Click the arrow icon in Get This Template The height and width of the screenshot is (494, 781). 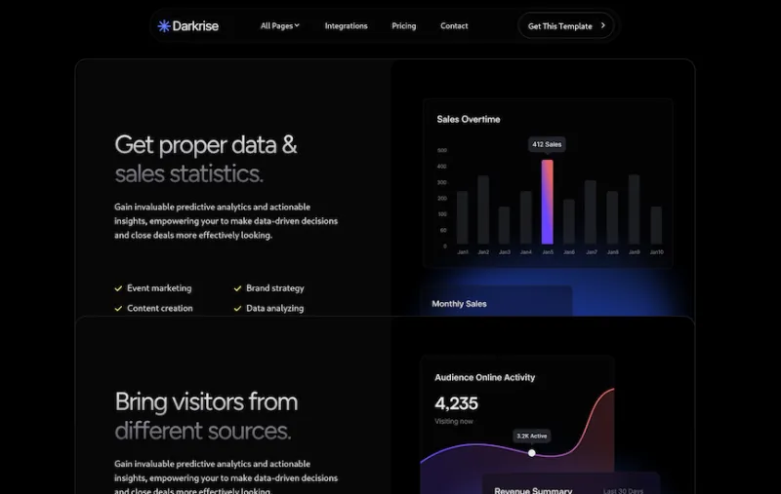tap(603, 26)
